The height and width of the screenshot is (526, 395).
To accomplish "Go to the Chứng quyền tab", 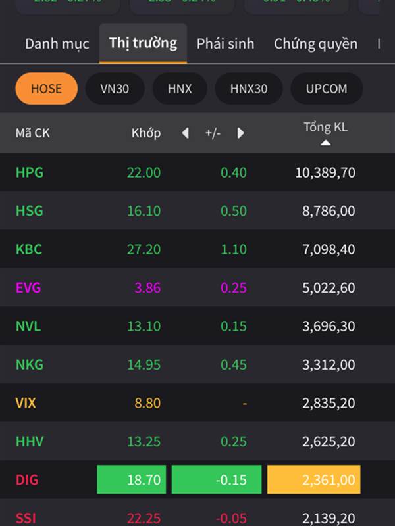I will [315, 44].
